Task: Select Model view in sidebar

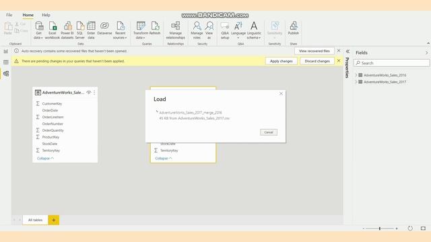Action: coord(6,73)
